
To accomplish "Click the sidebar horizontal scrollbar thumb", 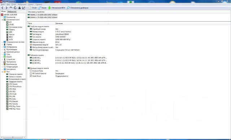I will [x=13, y=137].
